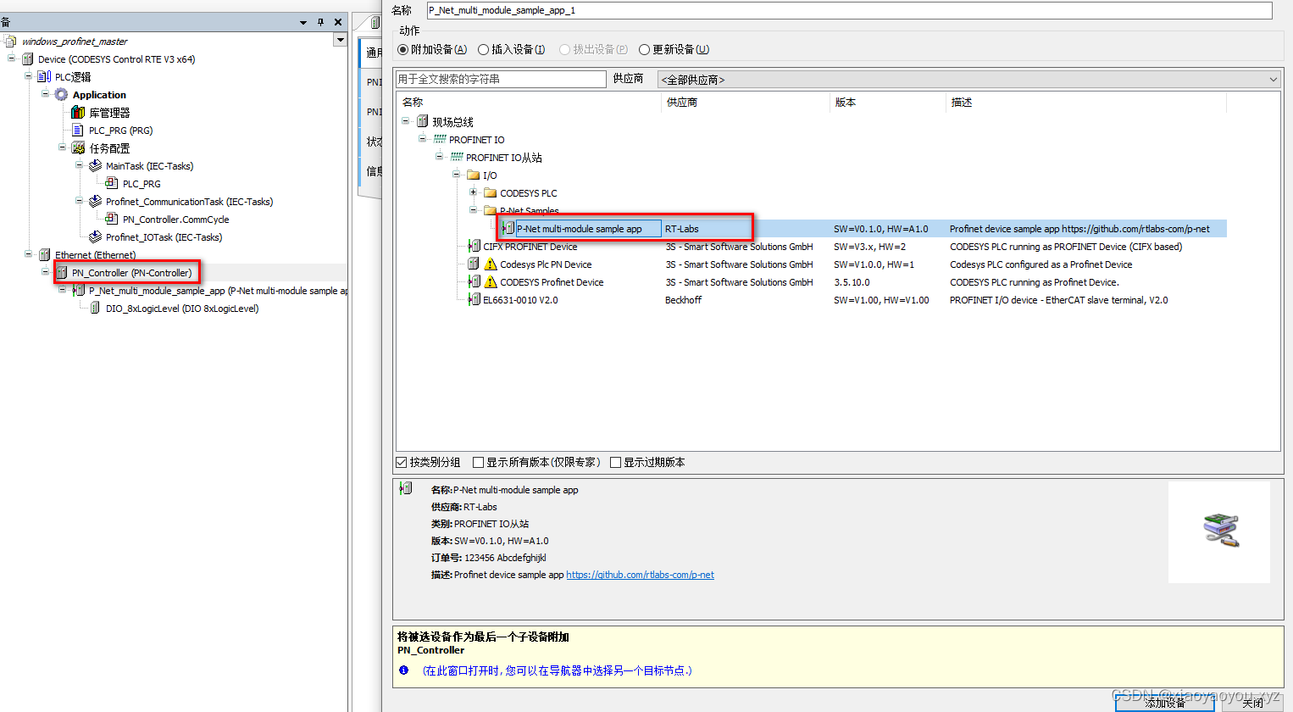Open dropdown beside windows_profinet_master
Screen dimensions: 1293x712
pyautogui.click(x=340, y=40)
